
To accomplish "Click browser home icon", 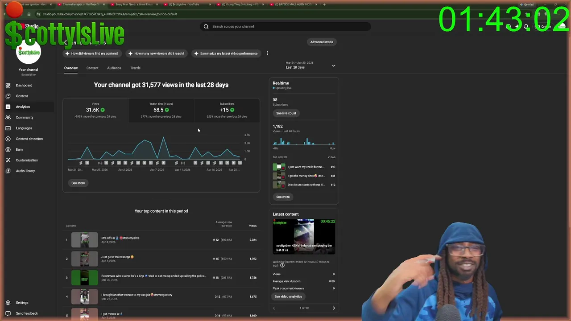I will (x=29, y=14).
